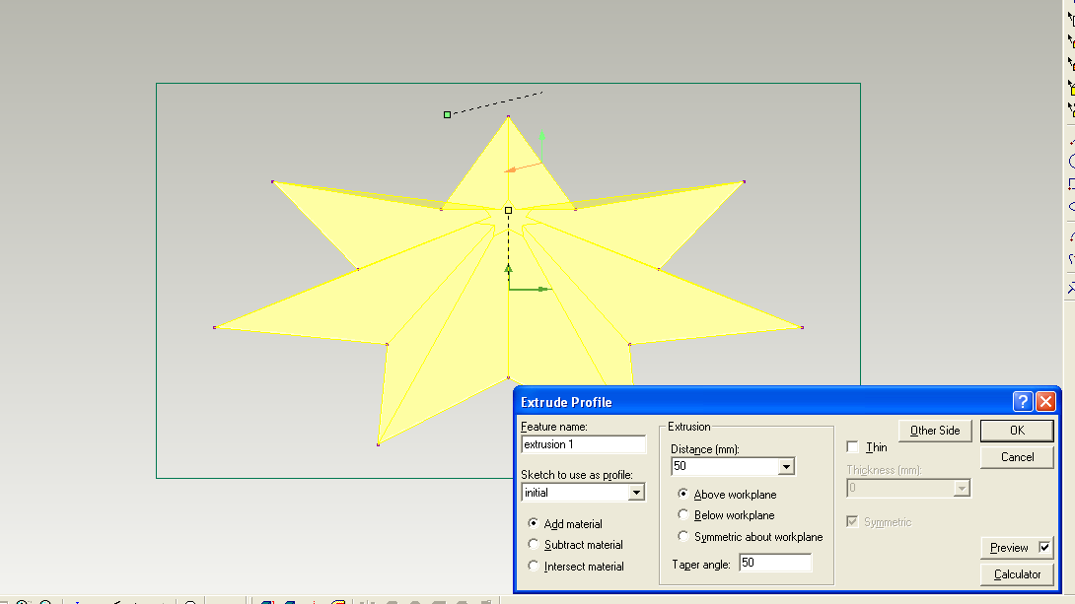This screenshot has width=1075, height=604.
Task: Toggle the Preview checkbox
Action: [x=1044, y=547]
